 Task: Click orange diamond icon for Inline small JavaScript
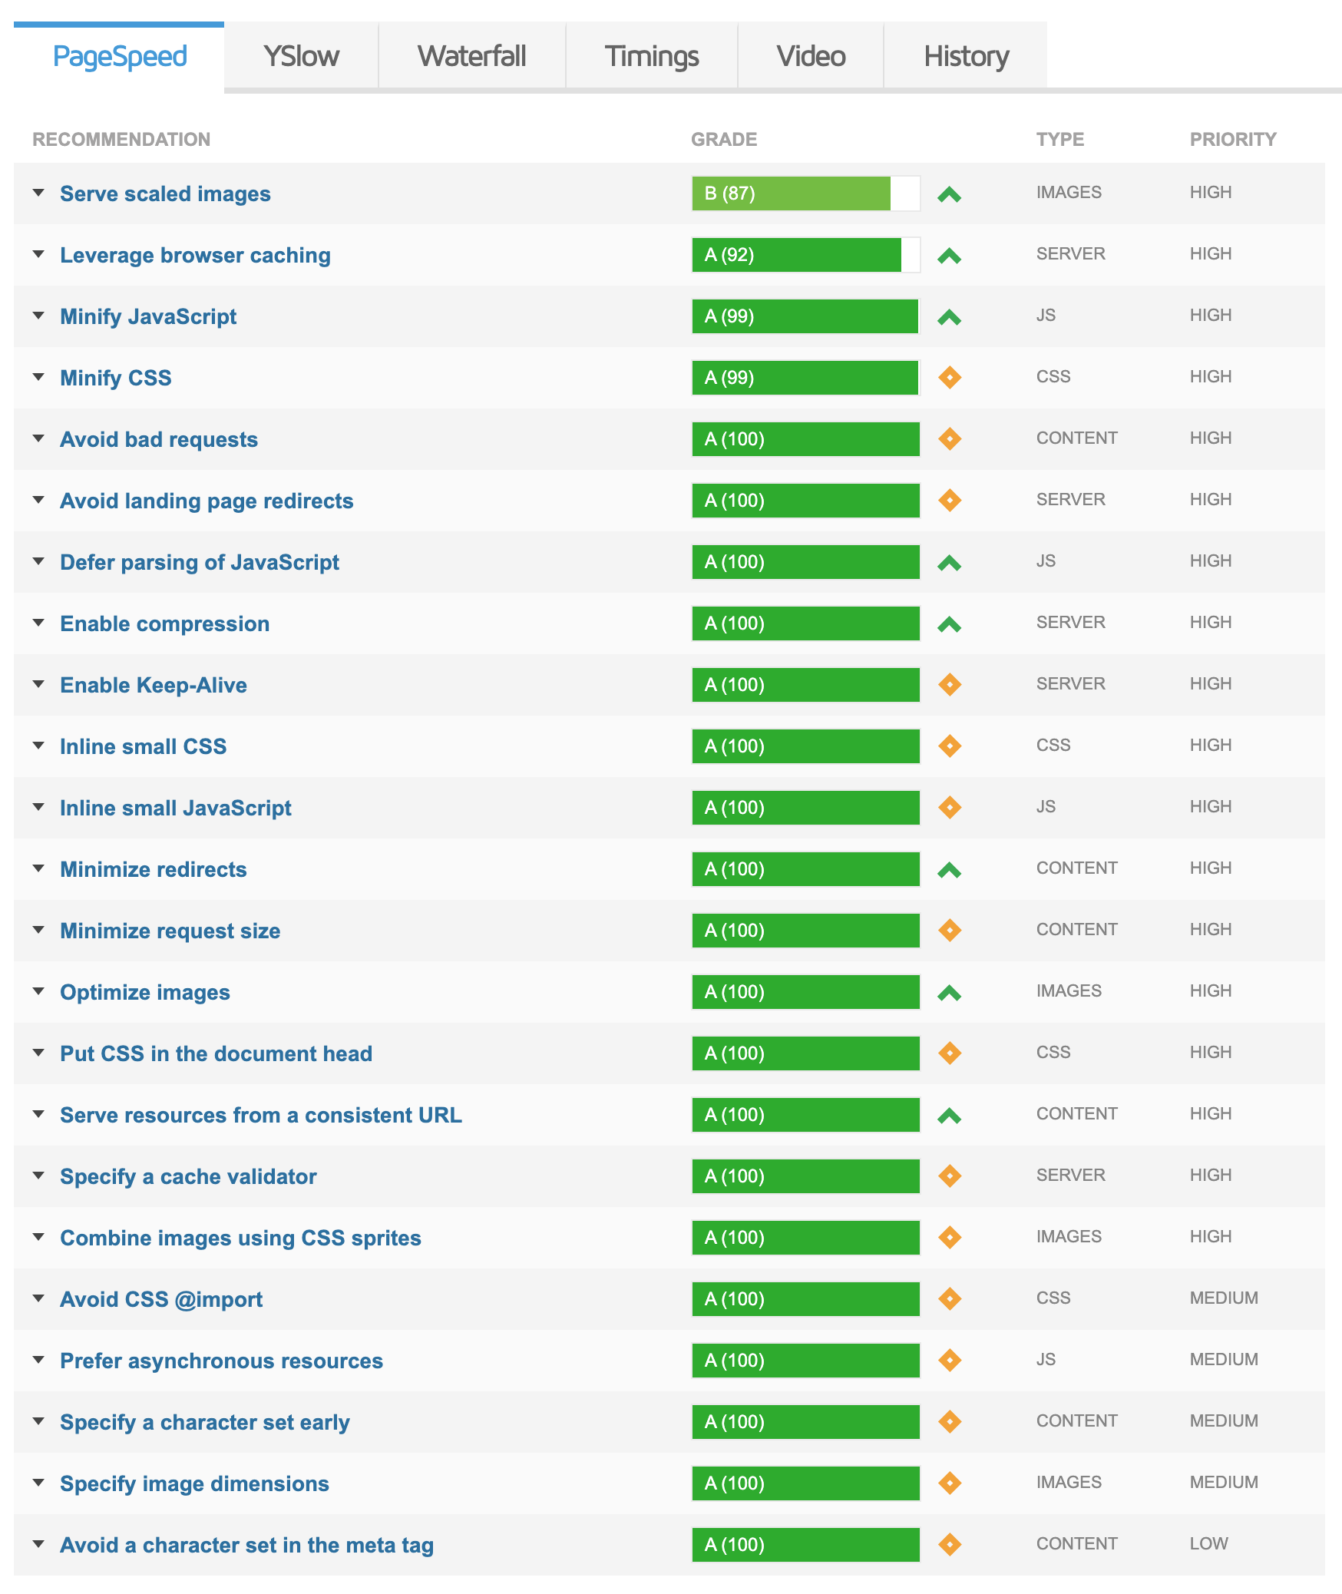950,807
